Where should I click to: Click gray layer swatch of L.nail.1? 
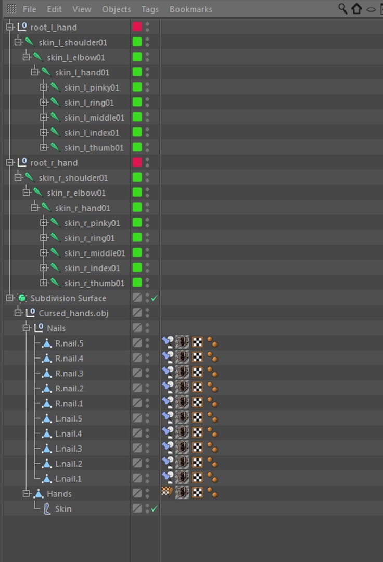click(137, 479)
